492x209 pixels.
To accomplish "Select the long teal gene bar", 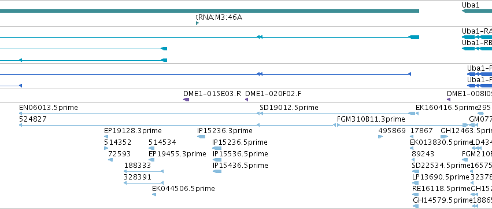I will (x=210, y=11).
